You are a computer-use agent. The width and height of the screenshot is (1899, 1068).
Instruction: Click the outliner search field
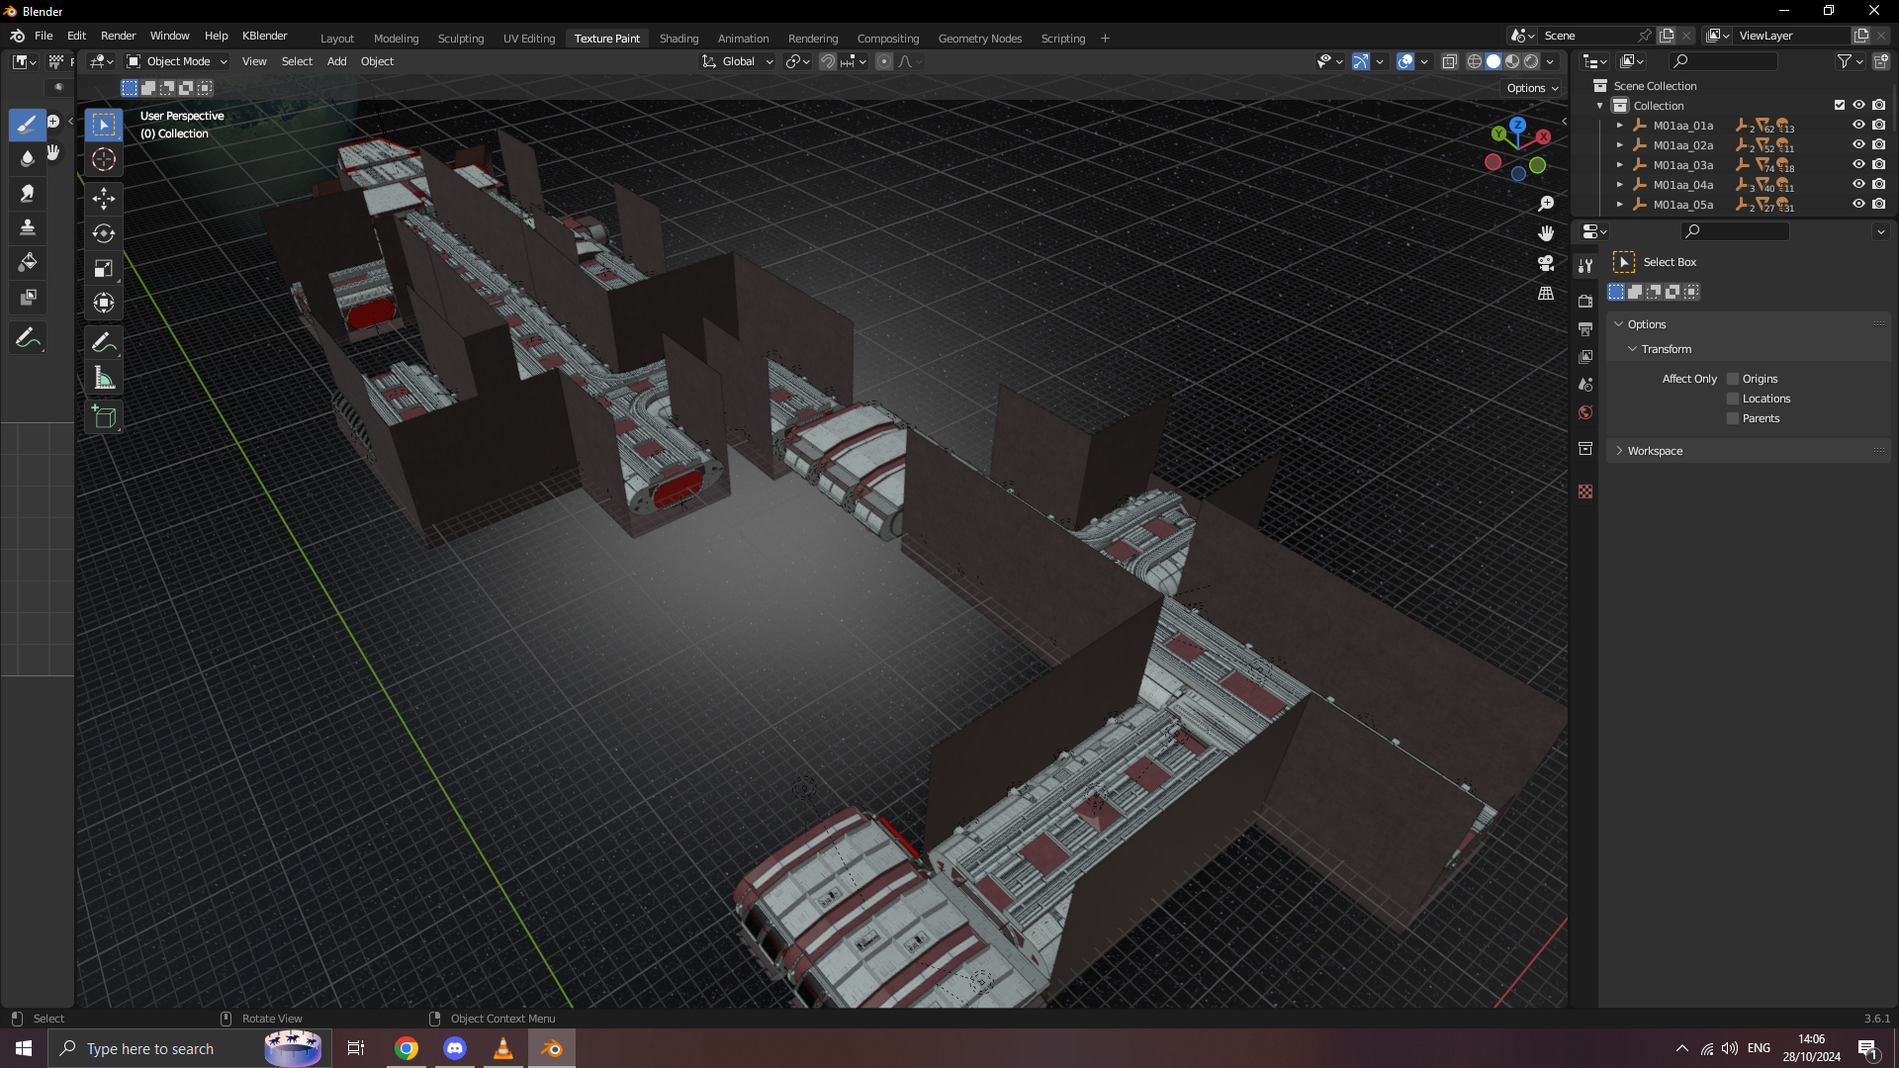1723,61
